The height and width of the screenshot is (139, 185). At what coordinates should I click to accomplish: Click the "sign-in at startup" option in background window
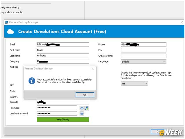pyautogui.click(x=10, y=8)
